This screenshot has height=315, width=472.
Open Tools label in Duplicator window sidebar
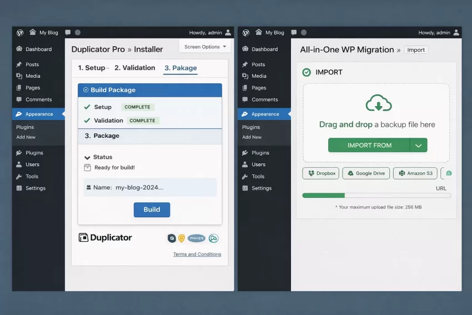(x=32, y=177)
